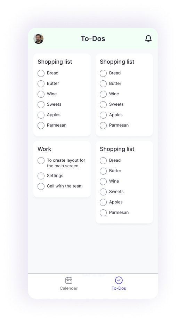Check Sweets in the Shopping list under the avatar

pyautogui.click(x=41, y=105)
